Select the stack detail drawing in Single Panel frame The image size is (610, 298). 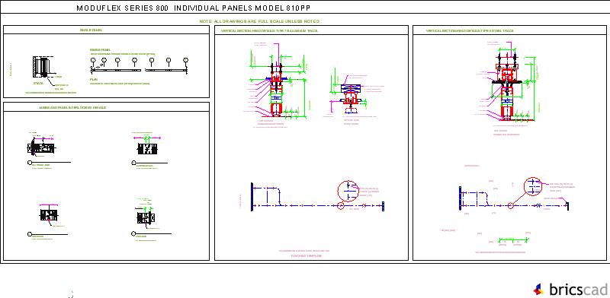click(x=43, y=67)
